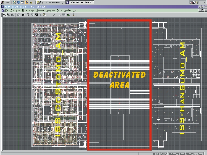The image size is (207, 155).
Task: Expand the Navigator menu
Action: (50, 10)
